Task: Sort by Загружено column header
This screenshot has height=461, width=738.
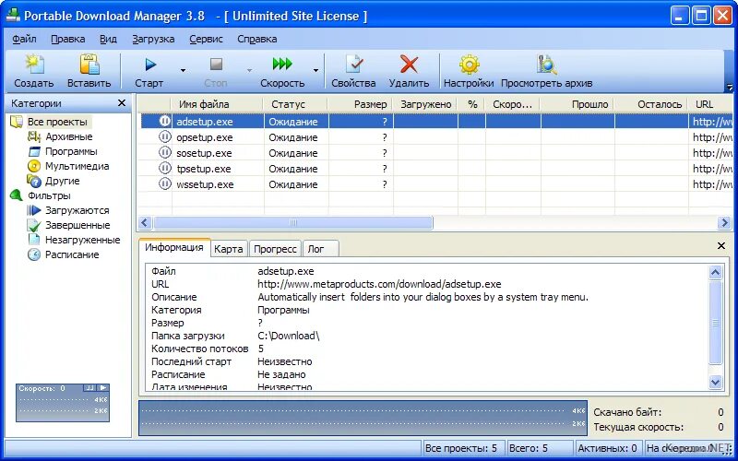Action: click(425, 104)
